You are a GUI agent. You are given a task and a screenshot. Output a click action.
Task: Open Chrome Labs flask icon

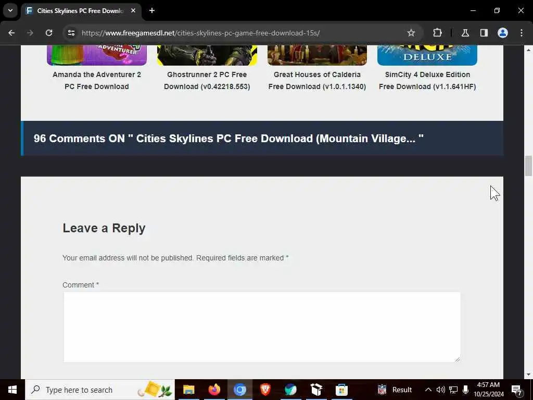(x=465, y=33)
